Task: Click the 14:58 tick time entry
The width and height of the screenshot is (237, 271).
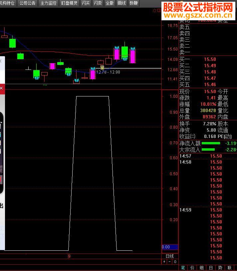Action: (x=185, y=162)
